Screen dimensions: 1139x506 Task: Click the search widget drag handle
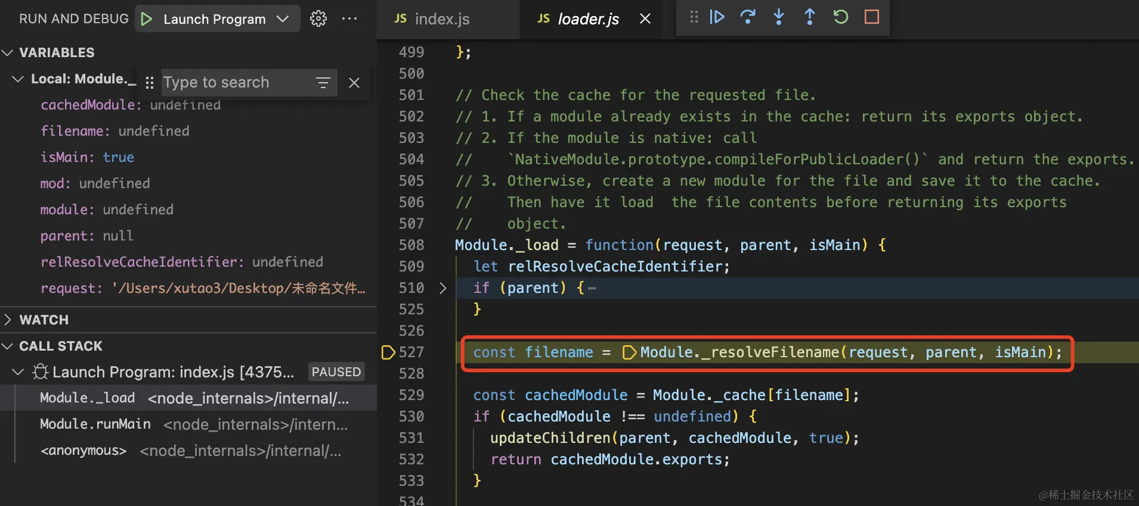[150, 83]
